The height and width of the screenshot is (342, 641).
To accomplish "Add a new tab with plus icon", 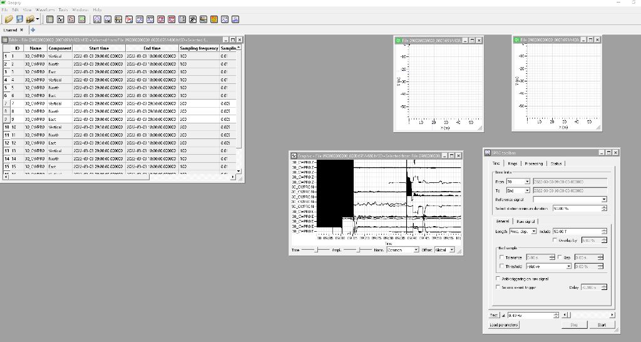I will click(x=33, y=29).
